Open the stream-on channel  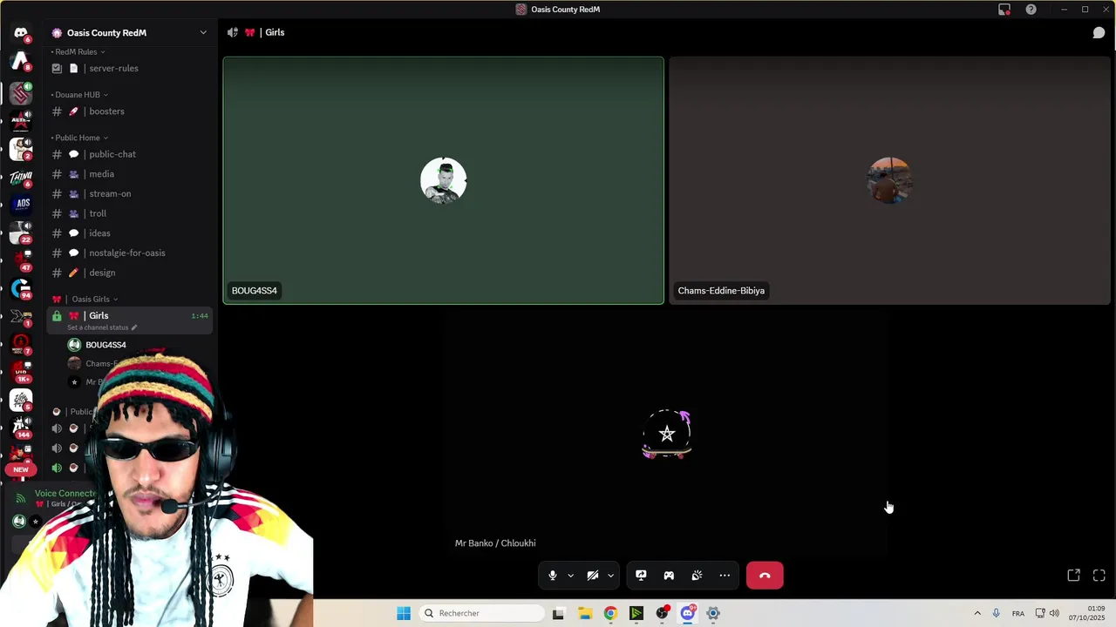(x=130, y=193)
